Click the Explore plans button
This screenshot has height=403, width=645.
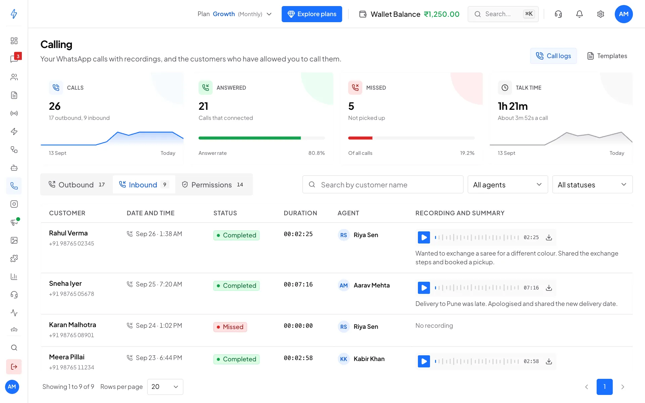312,14
